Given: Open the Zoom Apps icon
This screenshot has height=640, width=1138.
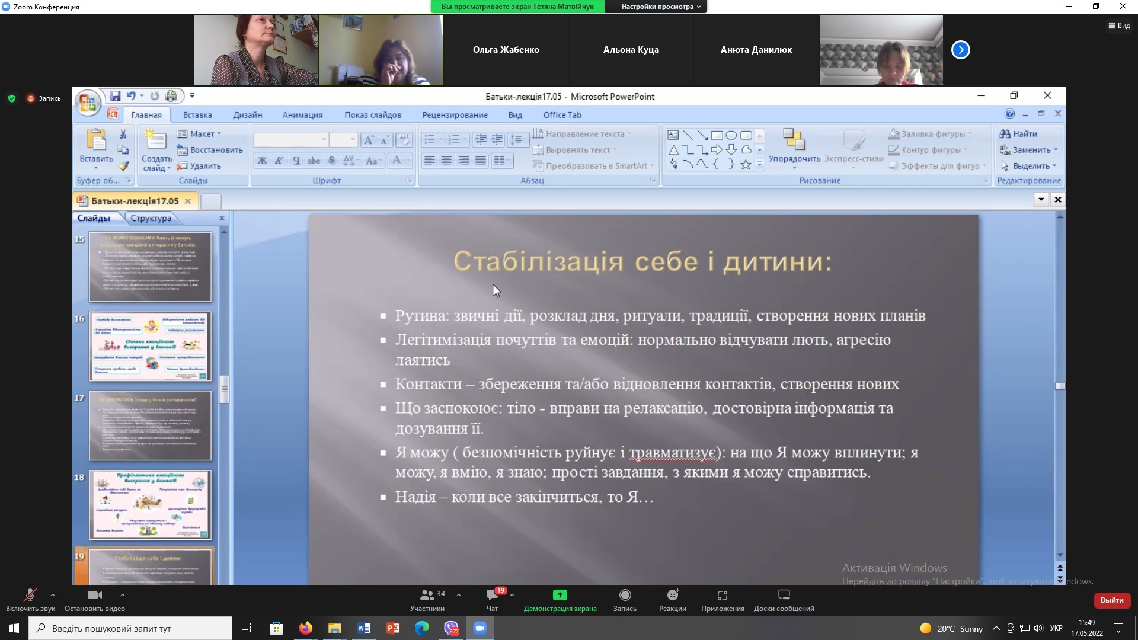Looking at the screenshot, I should [722, 596].
